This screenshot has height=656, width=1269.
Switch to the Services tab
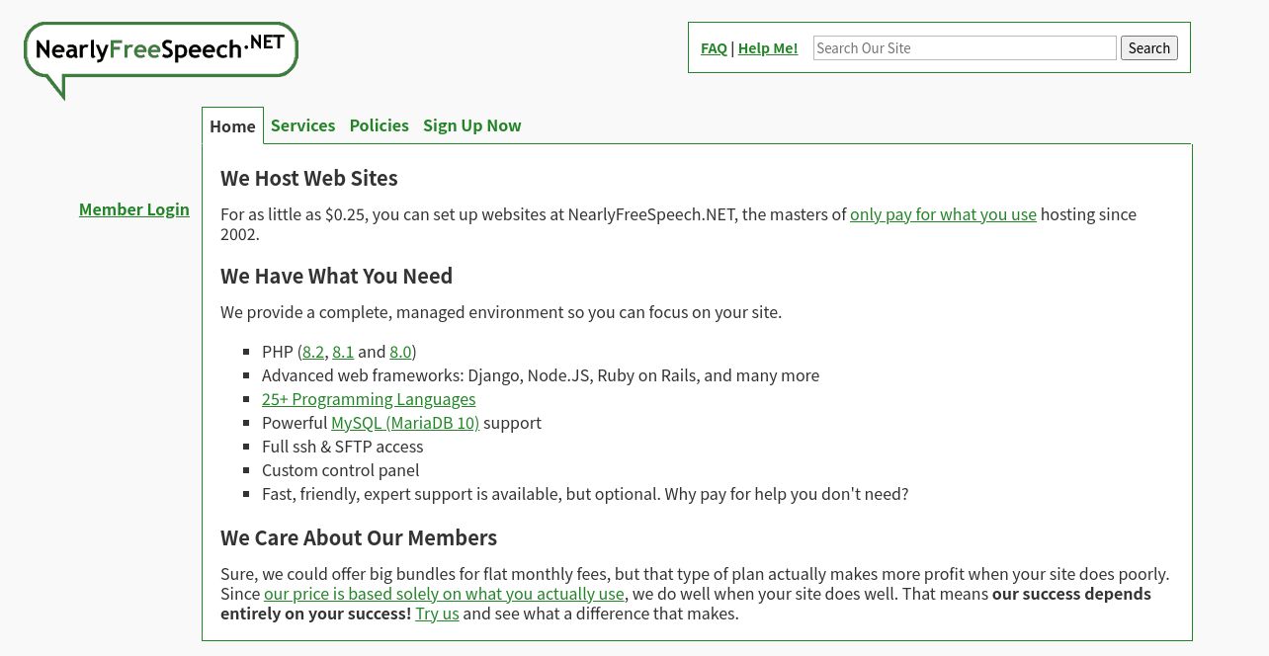pos(302,125)
